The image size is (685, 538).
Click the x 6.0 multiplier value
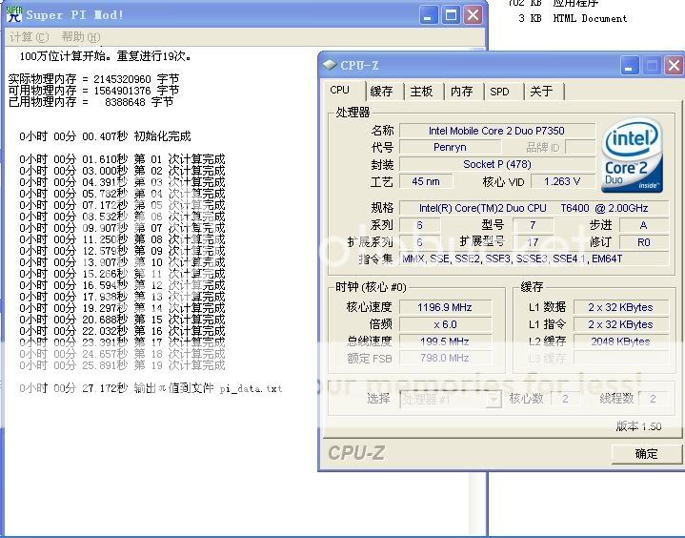coord(445,324)
